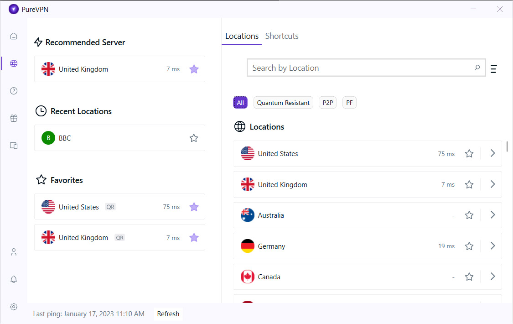Expand Australia cities chevron
The image size is (513, 324).
click(x=493, y=214)
